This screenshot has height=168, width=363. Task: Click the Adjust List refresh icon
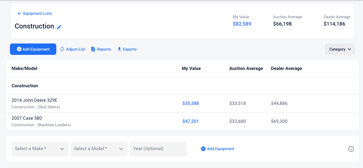pyautogui.click(x=62, y=49)
